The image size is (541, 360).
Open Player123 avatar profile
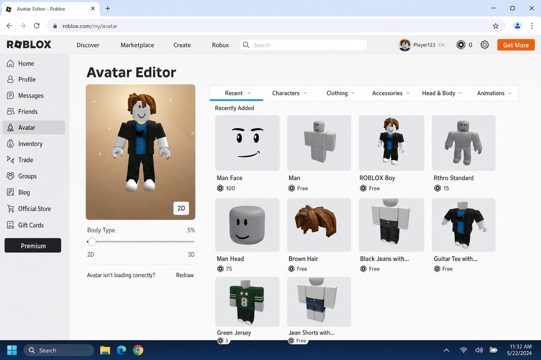point(405,45)
